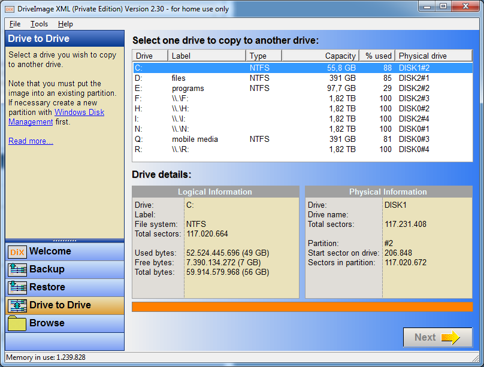Click the Sectors in partition value 117.020.672
This screenshot has height=367, width=484.
point(406,262)
